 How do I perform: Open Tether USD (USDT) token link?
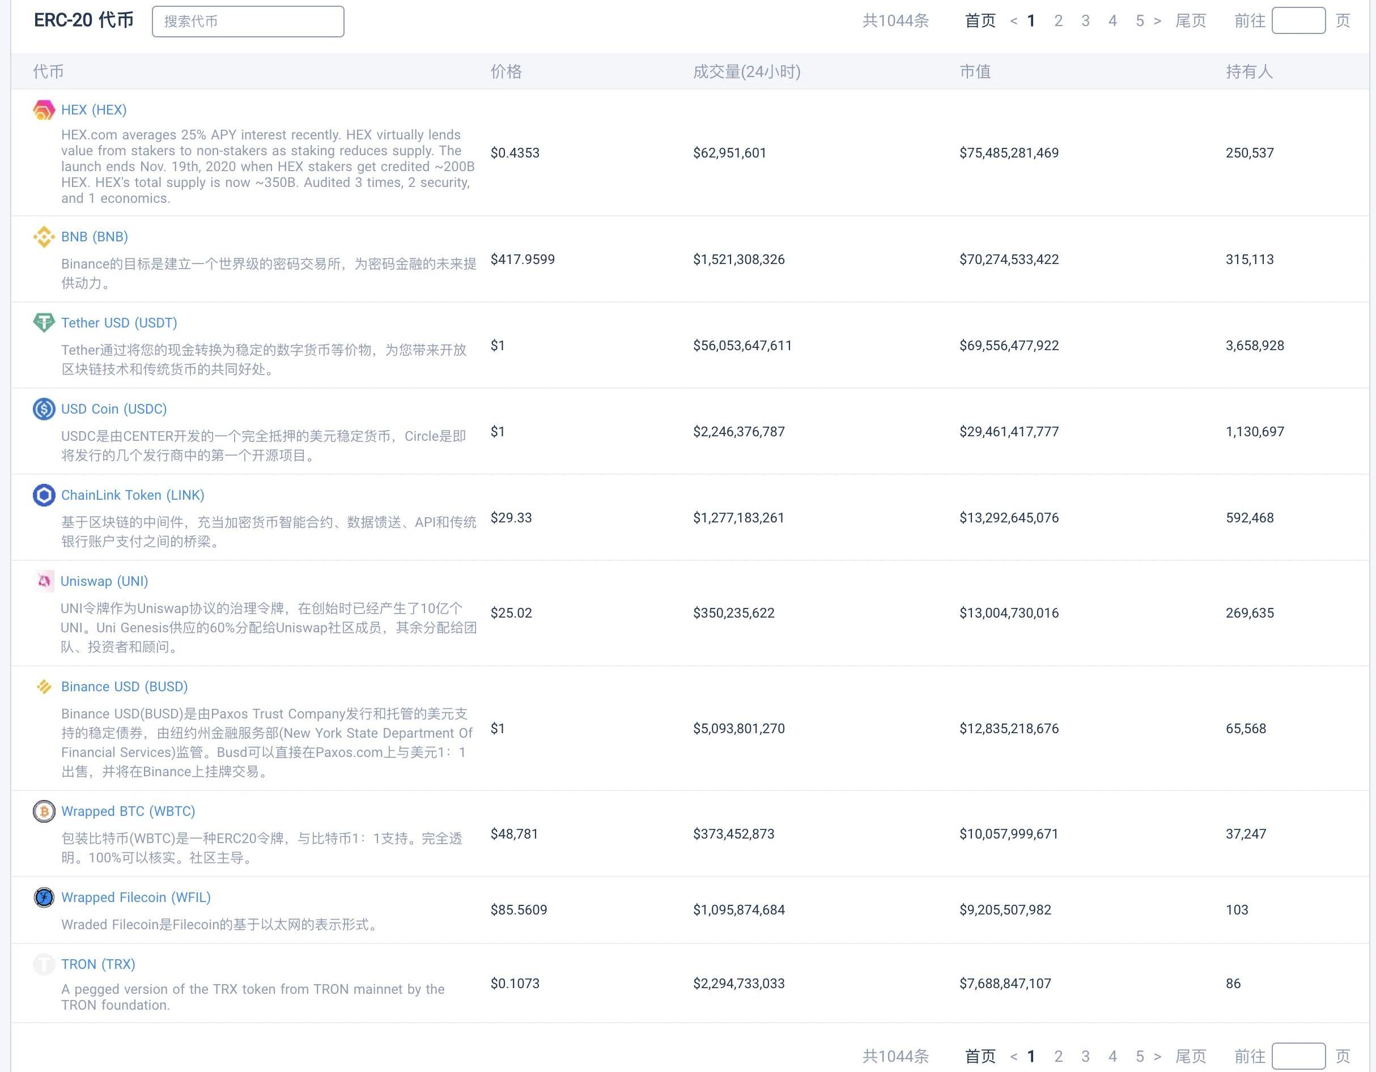coord(119,323)
